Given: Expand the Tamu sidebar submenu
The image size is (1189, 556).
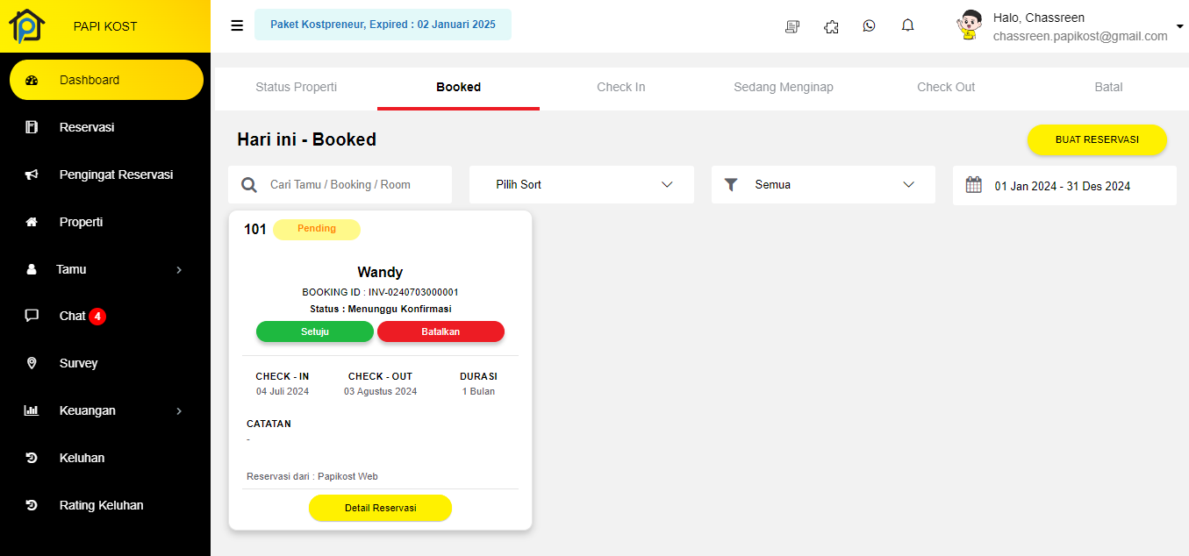Looking at the screenshot, I should [x=105, y=269].
